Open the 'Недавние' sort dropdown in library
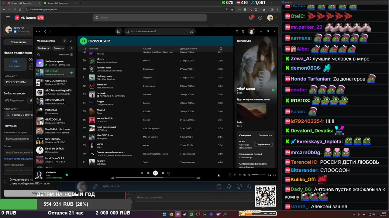389x218 pixels. pyautogui.click(x=66, y=54)
